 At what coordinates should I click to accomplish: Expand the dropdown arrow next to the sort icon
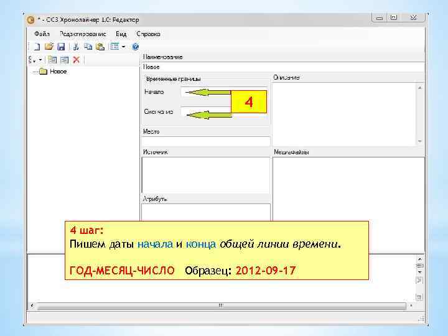point(40,60)
